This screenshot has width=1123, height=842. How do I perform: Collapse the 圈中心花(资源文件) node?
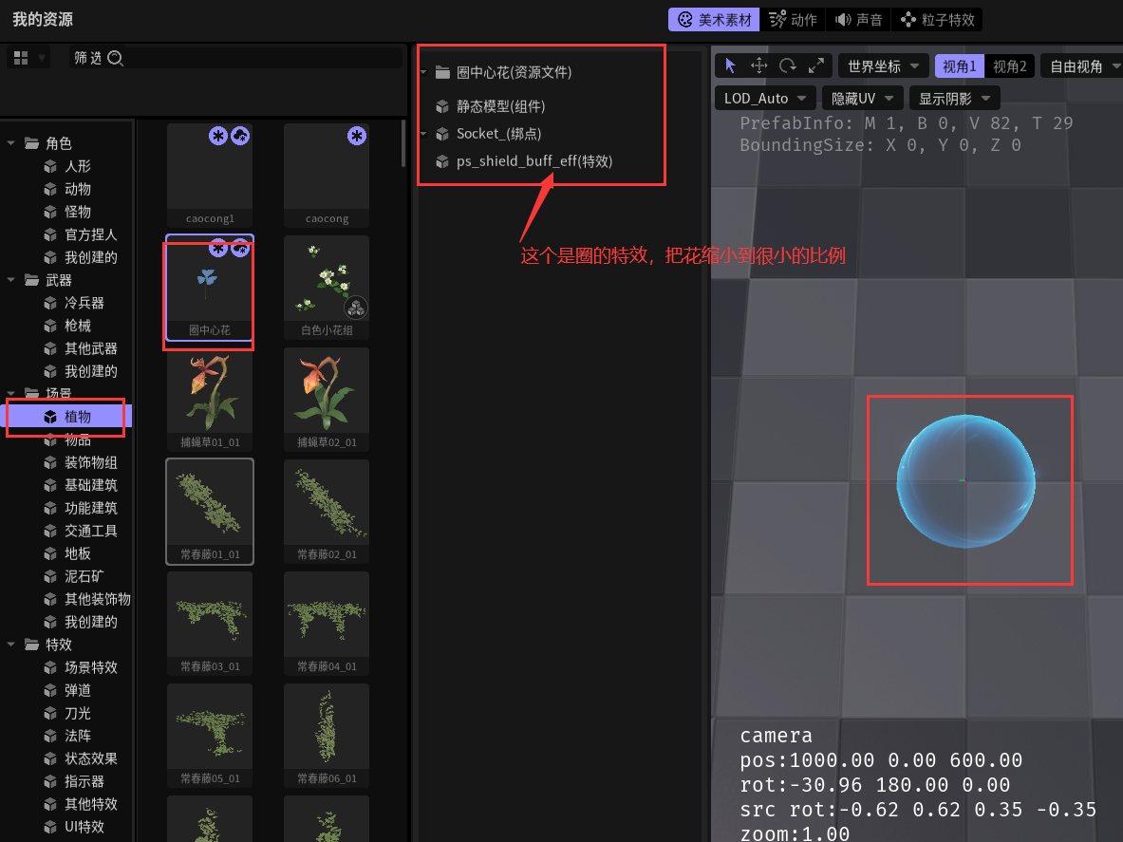[424, 72]
